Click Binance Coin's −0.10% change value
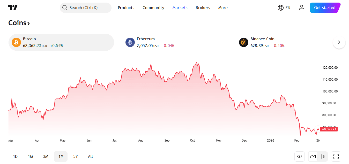This screenshot has width=349, height=164. pos(278,46)
